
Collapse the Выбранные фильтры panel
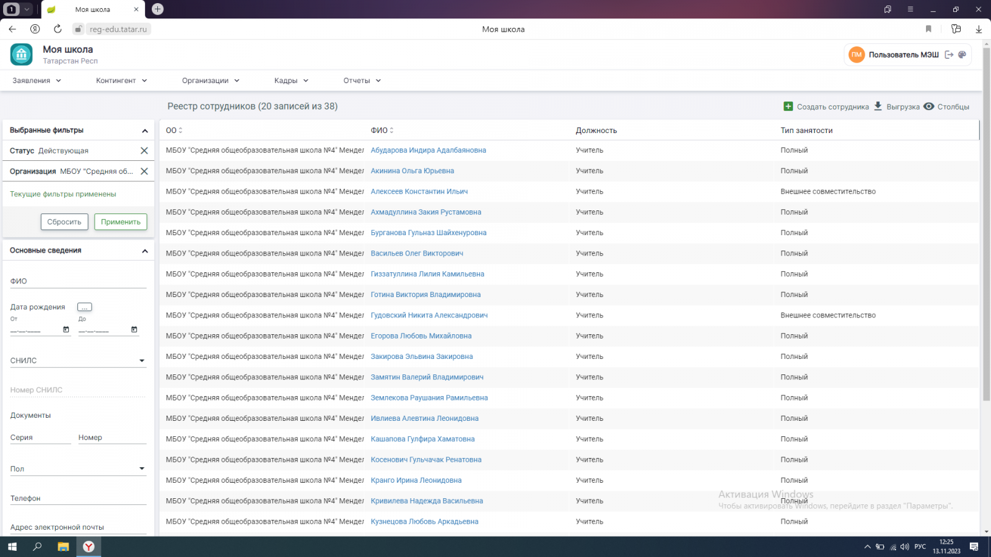[145, 131]
